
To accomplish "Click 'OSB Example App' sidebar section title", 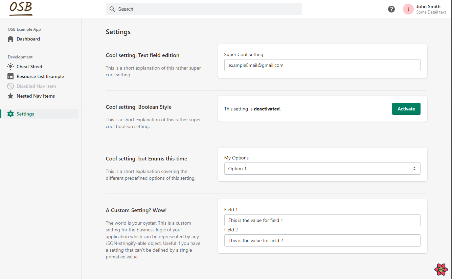I will pos(24,29).
